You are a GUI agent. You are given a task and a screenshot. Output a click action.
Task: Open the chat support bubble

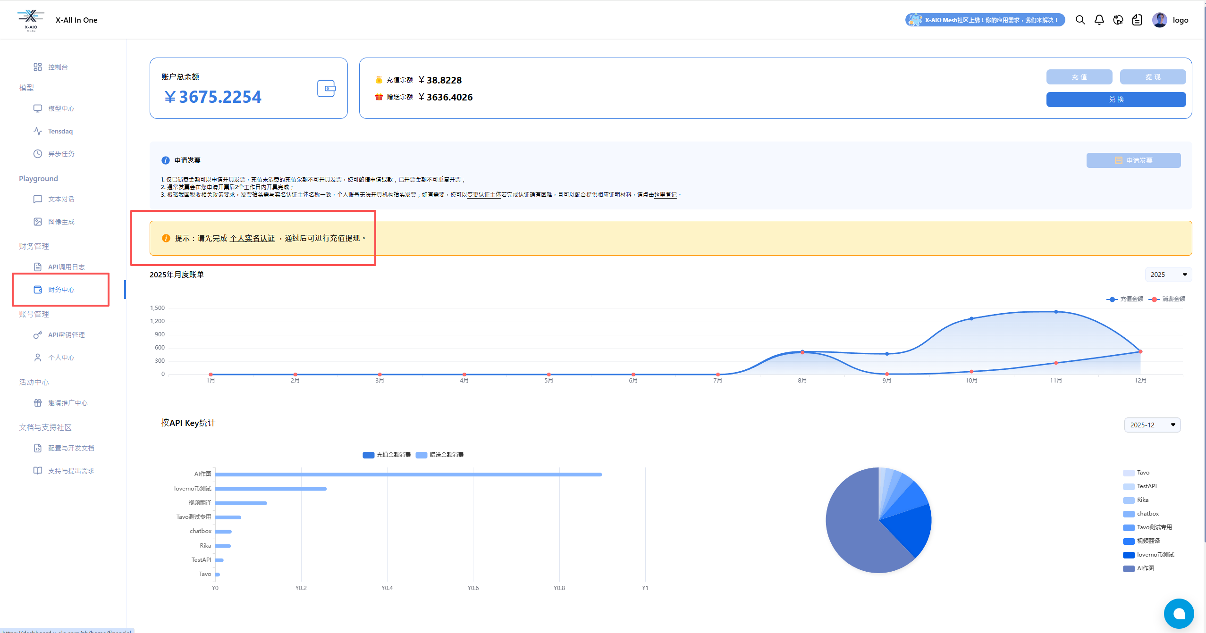[1179, 613]
